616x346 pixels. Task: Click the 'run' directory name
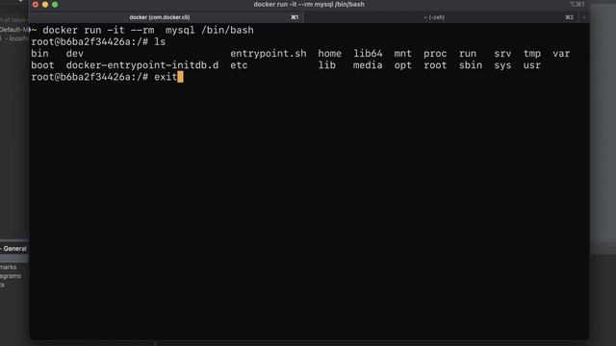pos(468,54)
